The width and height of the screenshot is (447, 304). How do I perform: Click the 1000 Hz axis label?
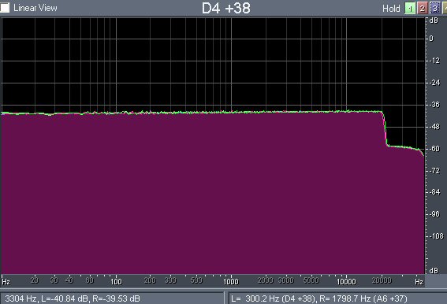coord(231,281)
